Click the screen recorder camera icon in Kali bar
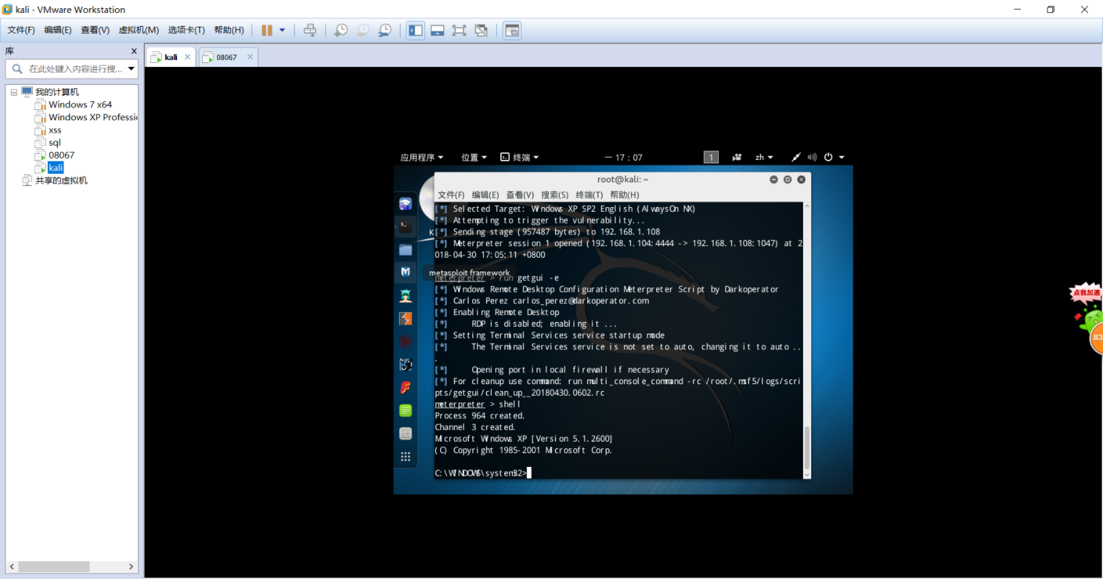Viewport: 1103px width, 579px height. [737, 157]
